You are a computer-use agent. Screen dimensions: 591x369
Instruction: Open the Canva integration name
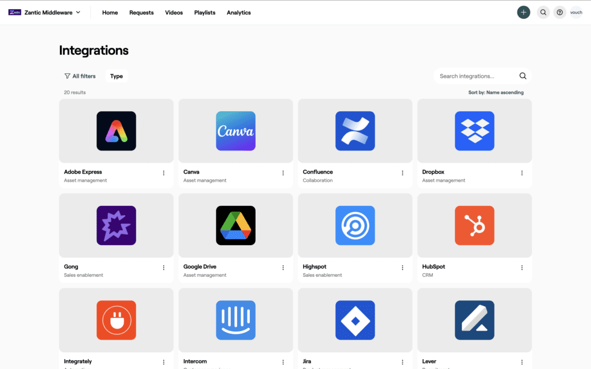tap(191, 172)
